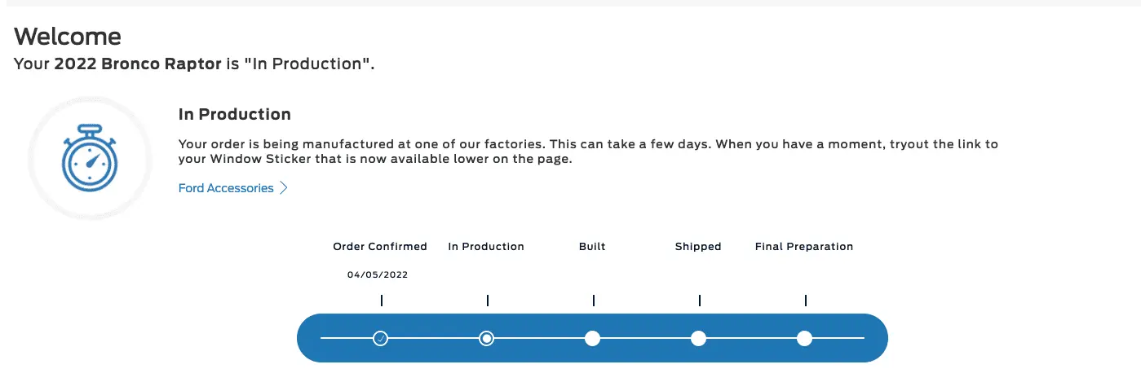This screenshot has height=382, width=1141.
Task: Click the stopwatch In Production icon
Action: point(90,158)
